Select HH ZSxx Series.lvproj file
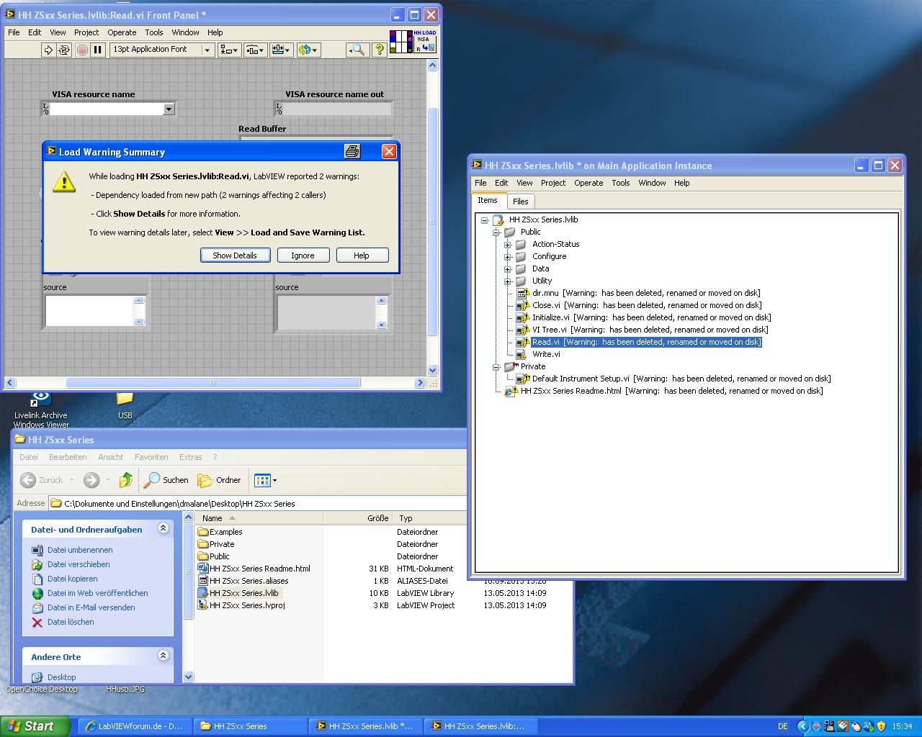 point(246,605)
